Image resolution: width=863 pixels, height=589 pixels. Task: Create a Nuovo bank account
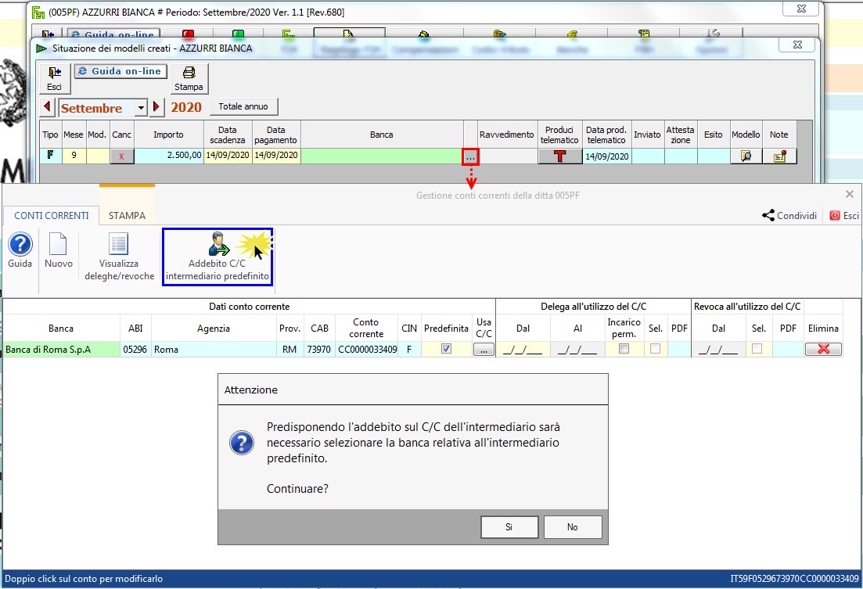point(59,250)
